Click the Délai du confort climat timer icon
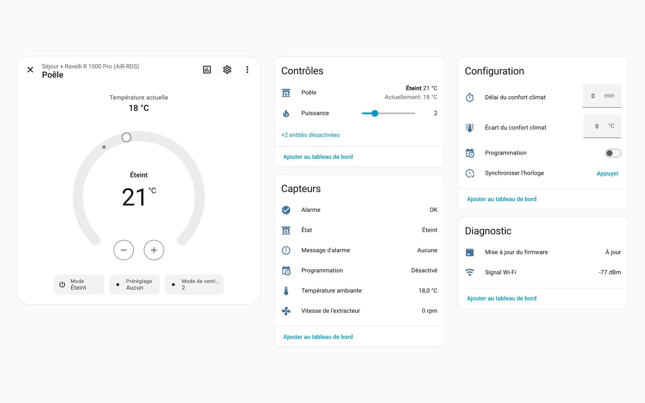Screen dimensions: 645x403 point(470,97)
